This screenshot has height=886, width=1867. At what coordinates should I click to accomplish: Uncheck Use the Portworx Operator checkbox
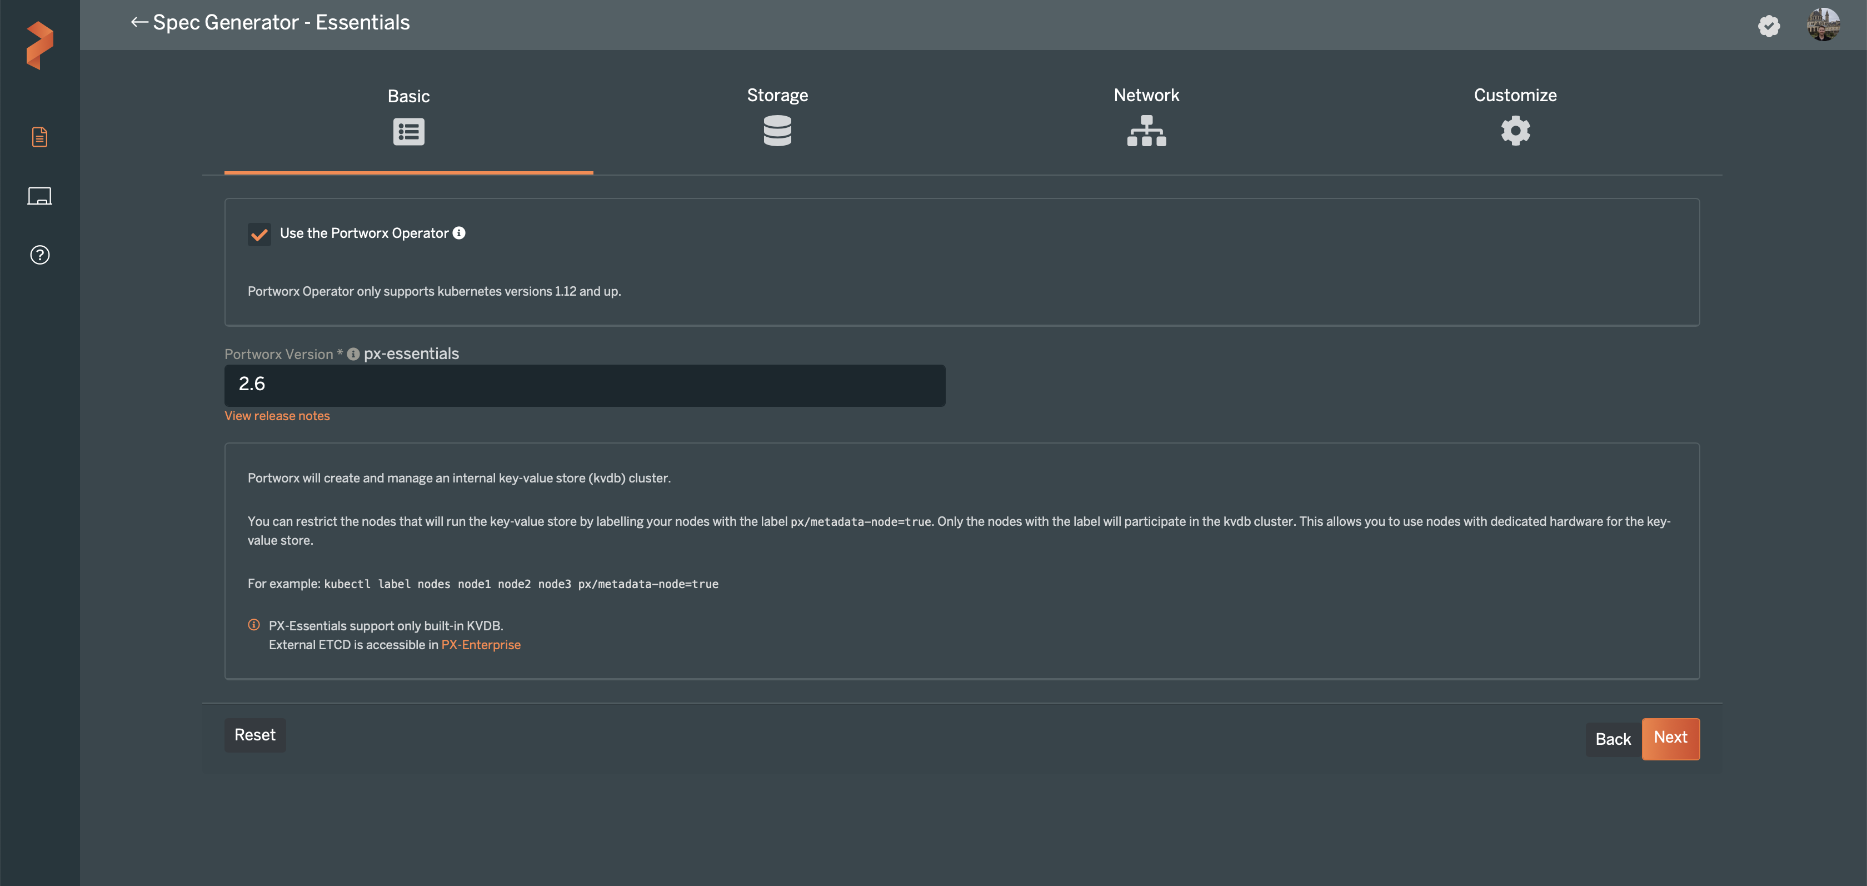pyautogui.click(x=259, y=234)
